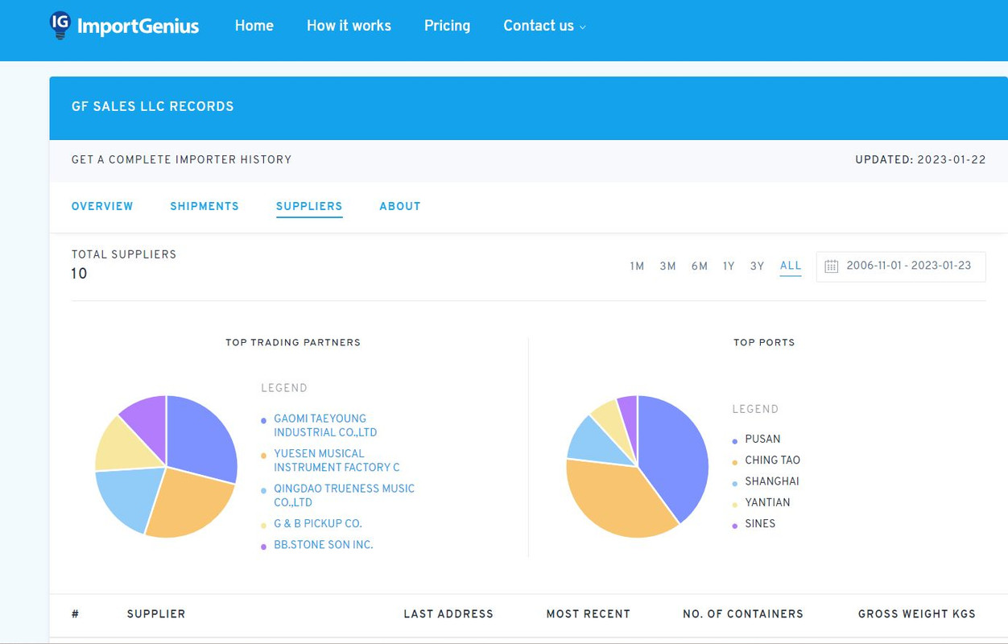Click the No. of Containers column header

point(743,613)
